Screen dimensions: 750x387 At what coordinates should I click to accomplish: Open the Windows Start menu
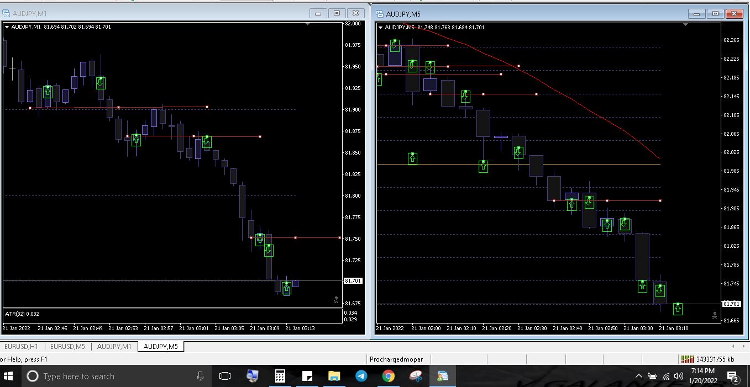point(9,376)
